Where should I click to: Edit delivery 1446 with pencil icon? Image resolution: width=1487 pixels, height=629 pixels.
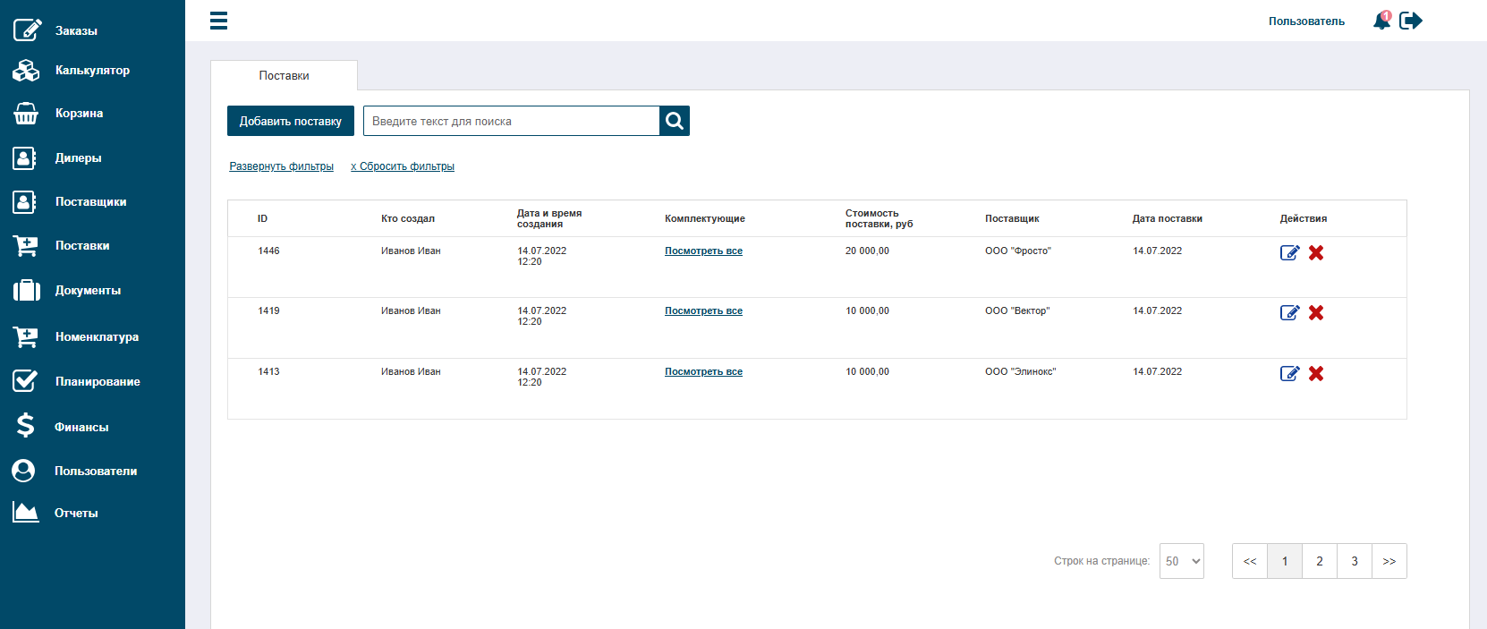coord(1289,252)
